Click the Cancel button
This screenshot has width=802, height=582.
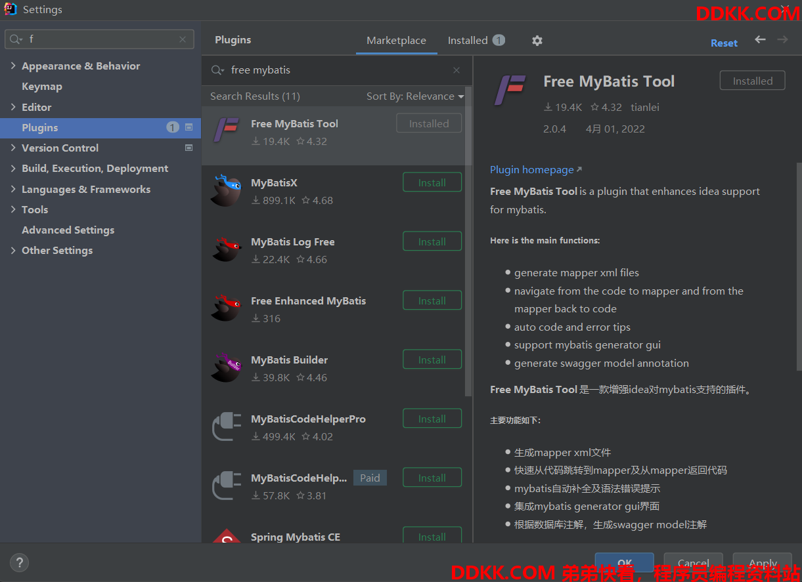pyautogui.click(x=693, y=562)
